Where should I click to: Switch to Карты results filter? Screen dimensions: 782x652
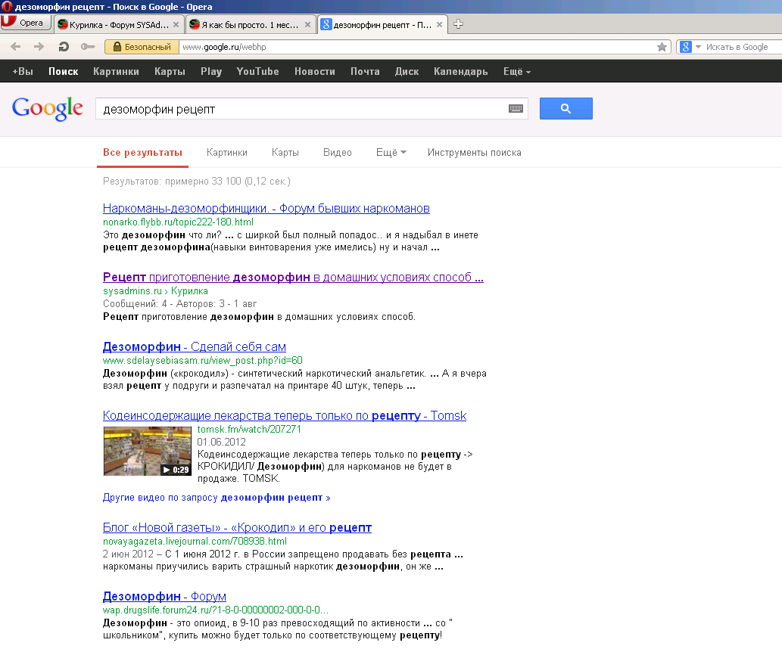(x=285, y=153)
